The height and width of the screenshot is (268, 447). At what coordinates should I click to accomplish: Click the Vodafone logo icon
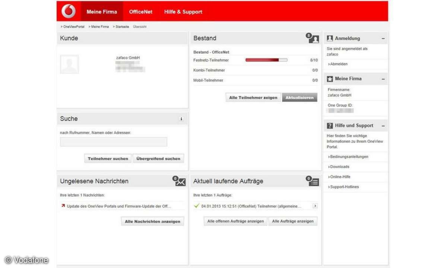(x=69, y=11)
